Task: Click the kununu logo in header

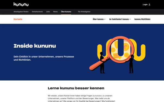Action: click(21, 4)
